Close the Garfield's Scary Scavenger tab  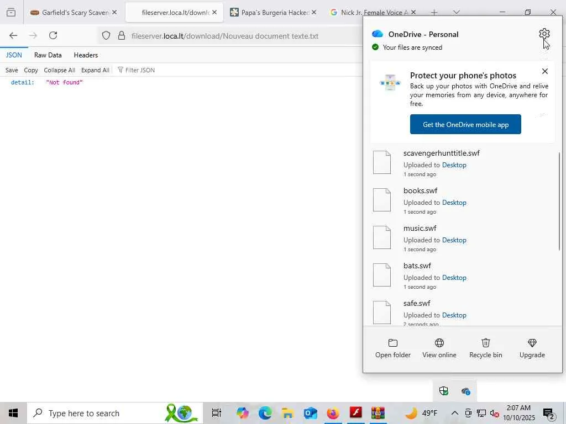point(114,12)
